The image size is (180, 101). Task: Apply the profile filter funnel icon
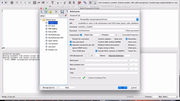(x=61, y=16)
